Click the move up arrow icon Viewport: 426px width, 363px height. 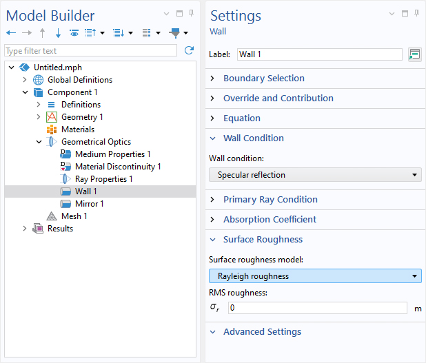pyautogui.click(x=43, y=32)
